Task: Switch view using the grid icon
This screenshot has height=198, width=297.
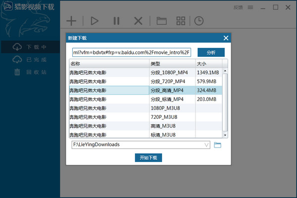Action: click(x=181, y=21)
